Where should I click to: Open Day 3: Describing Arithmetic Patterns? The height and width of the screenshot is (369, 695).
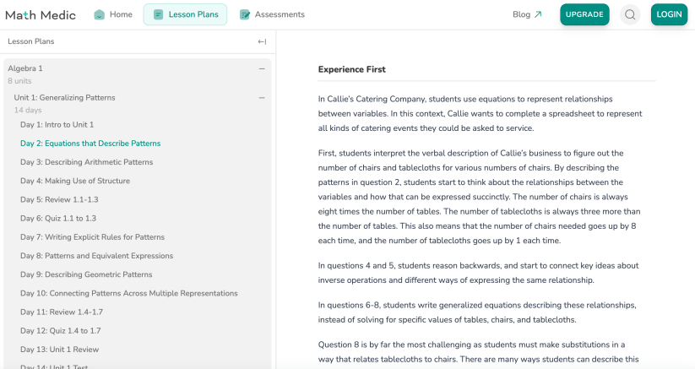click(87, 162)
